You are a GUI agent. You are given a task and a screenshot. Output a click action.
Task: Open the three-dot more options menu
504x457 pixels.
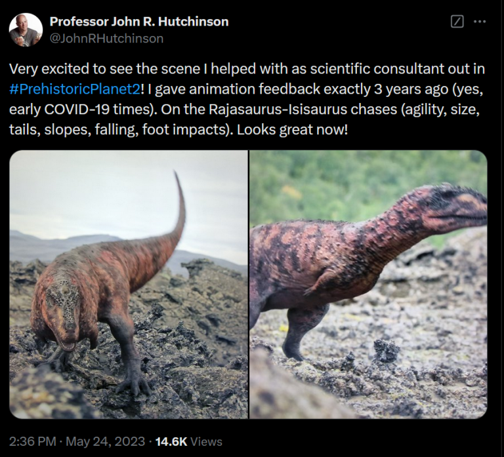click(x=480, y=22)
